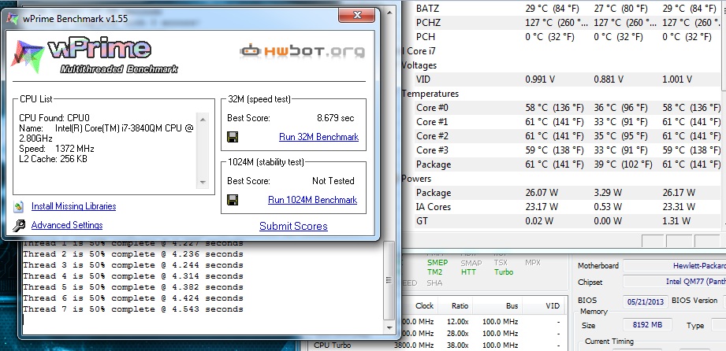This screenshot has height=351, width=726.
Task: Select the Package temperature row
Action: pyautogui.click(x=561, y=164)
